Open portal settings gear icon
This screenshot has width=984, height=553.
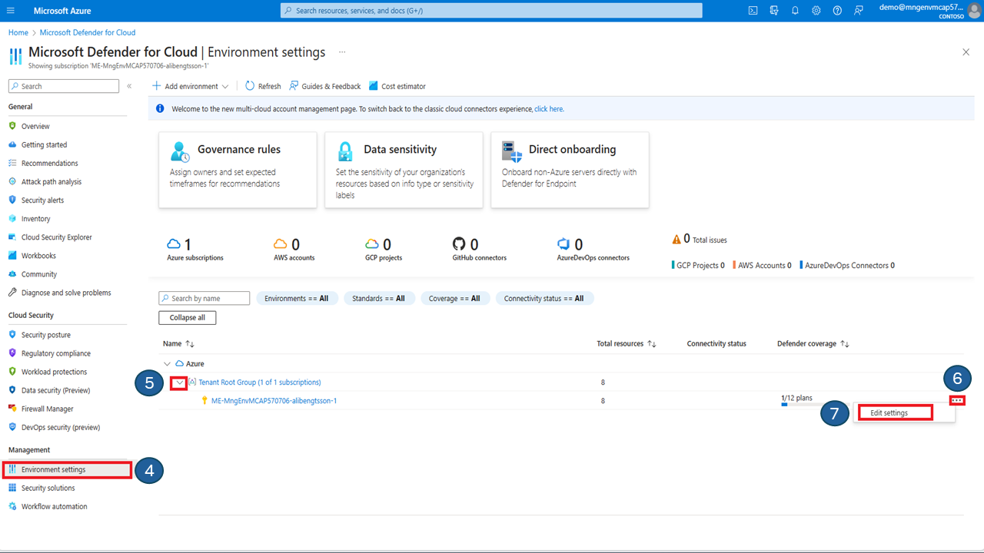[x=816, y=11]
